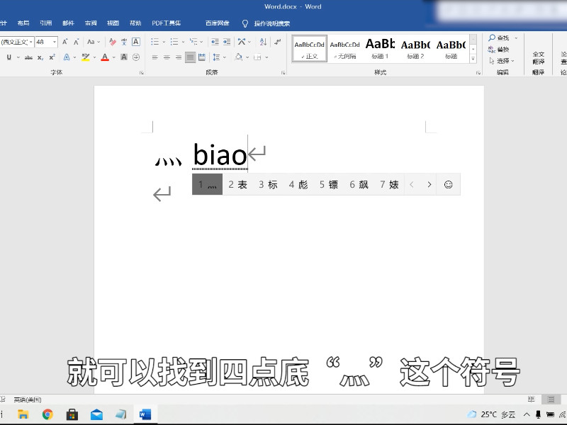Viewport: 567px width, 425px height.
Task: Toggle strikethrough formatting (abc)
Action: coord(28,57)
